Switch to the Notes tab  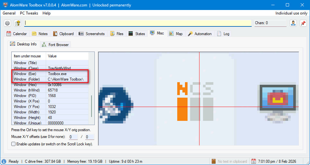coord(40,34)
